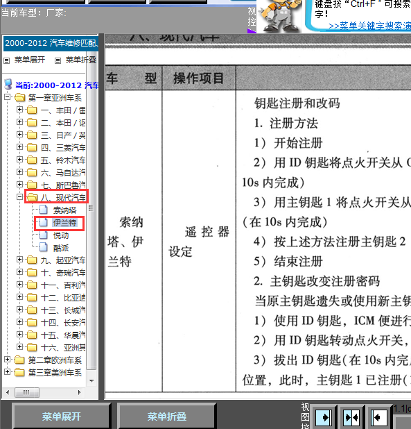Click the mechanic mascot image

coord(279,16)
